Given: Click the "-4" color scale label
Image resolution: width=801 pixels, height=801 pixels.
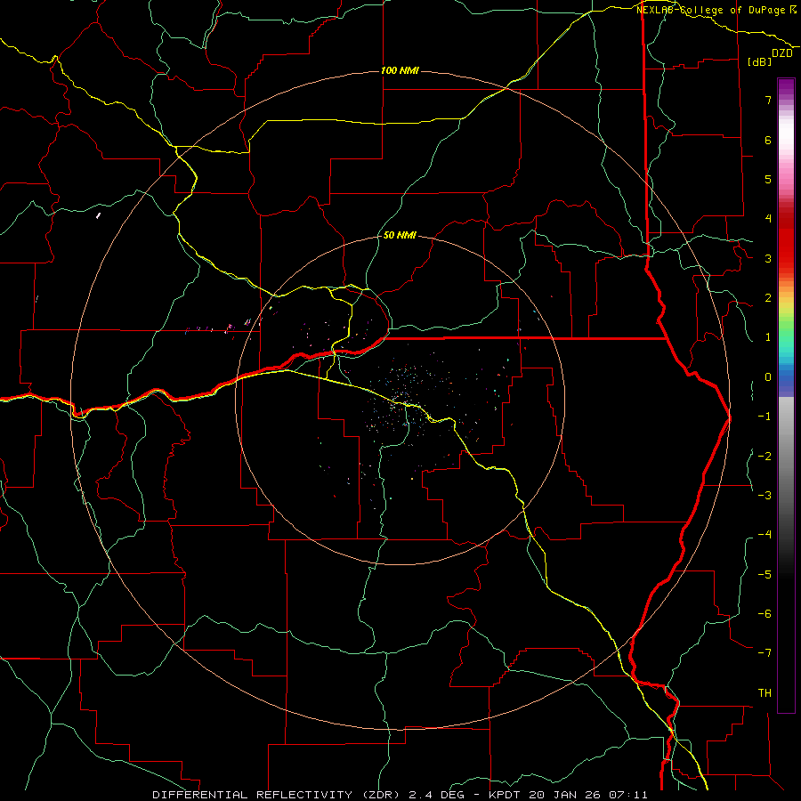Looking at the screenshot, I should [x=765, y=535].
